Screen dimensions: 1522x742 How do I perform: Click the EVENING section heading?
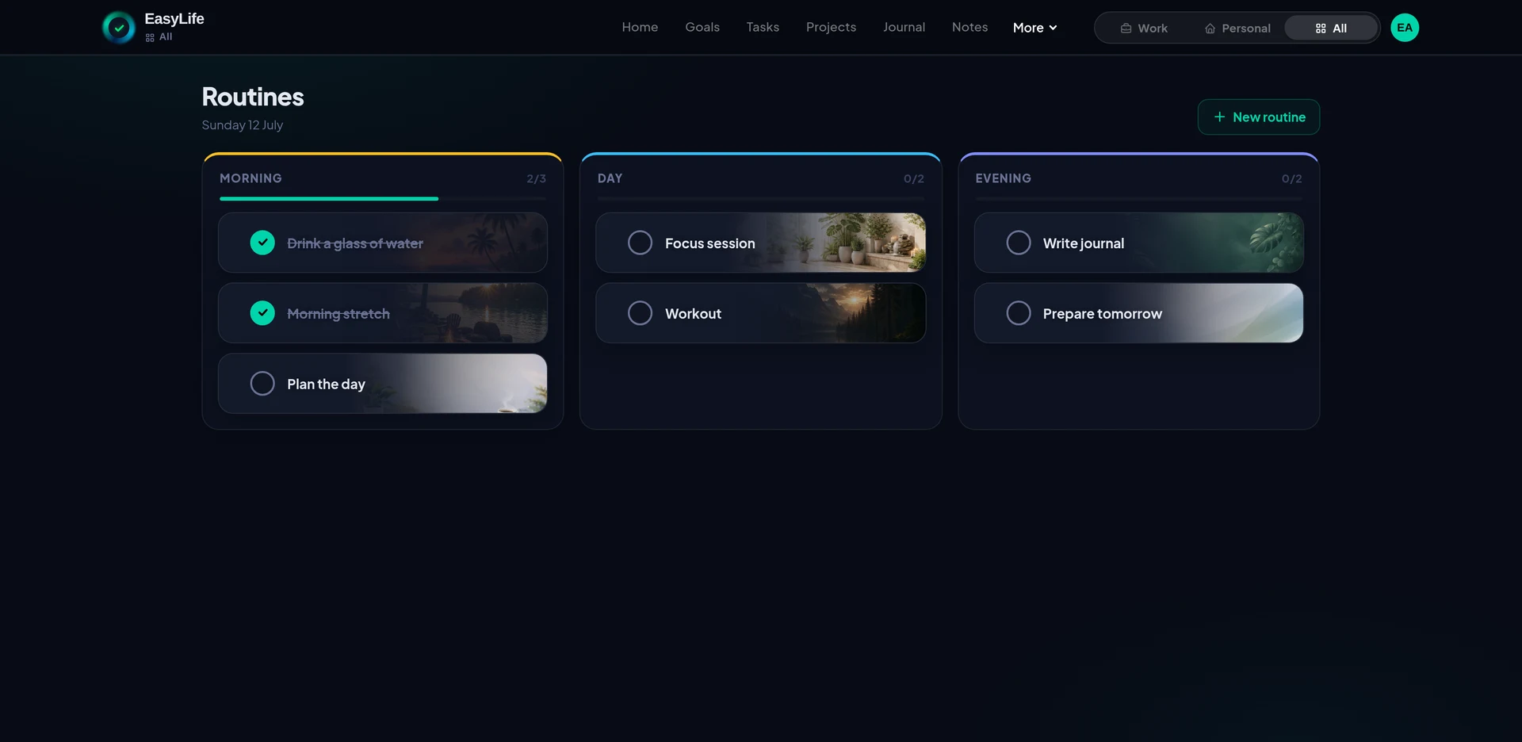(x=1003, y=178)
